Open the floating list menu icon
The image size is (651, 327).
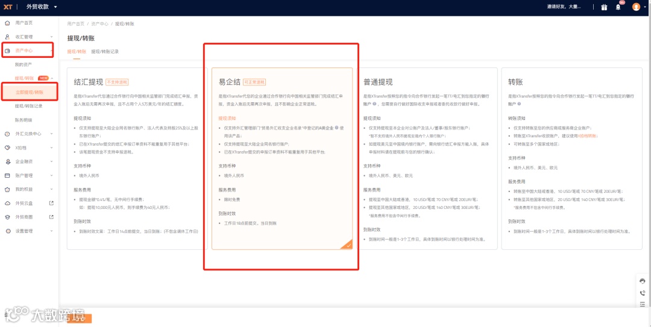pyautogui.click(x=643, y=304)
